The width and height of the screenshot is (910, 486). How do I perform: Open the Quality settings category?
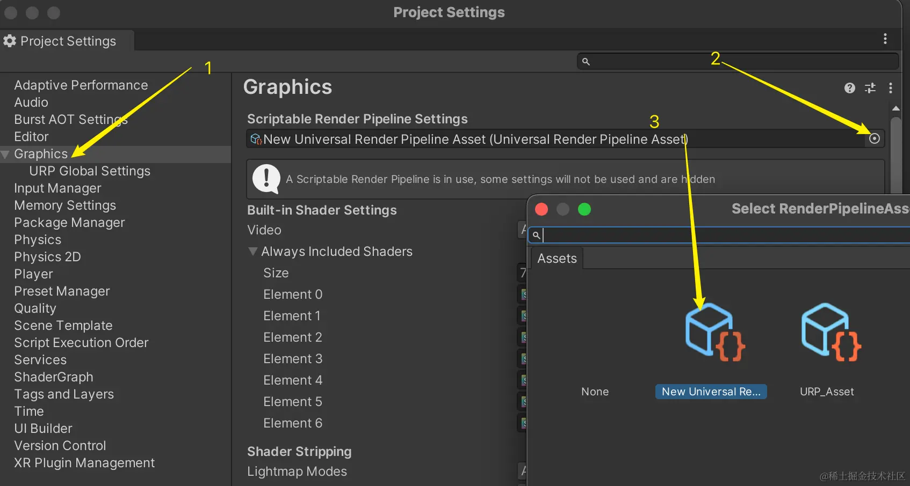coord(35,308)
